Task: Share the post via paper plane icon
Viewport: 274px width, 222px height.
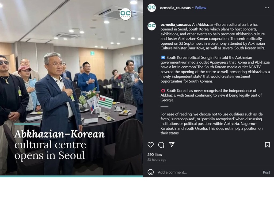Action: pos(172,145)
